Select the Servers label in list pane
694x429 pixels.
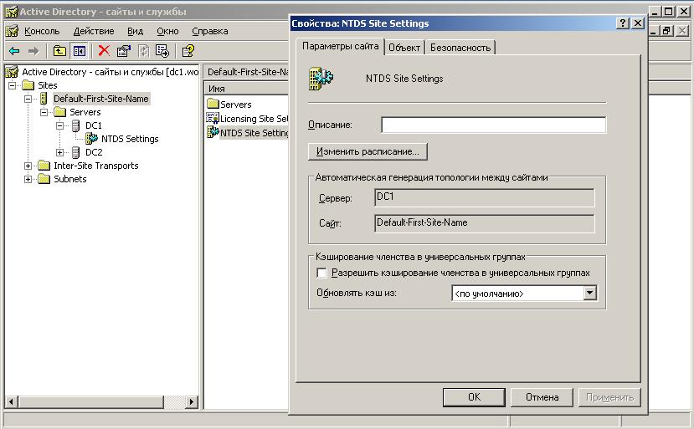point(236,105)
